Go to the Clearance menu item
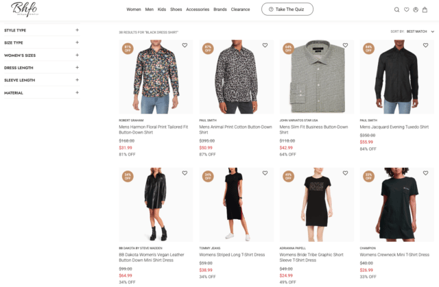 tap(240, 10)
